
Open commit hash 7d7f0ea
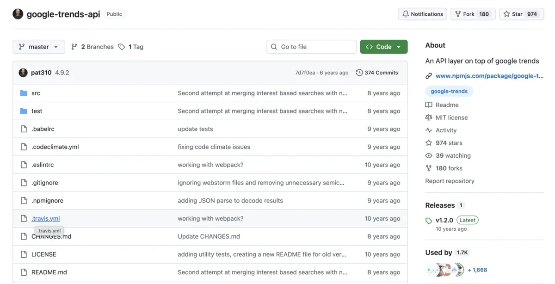coord(305,73)
